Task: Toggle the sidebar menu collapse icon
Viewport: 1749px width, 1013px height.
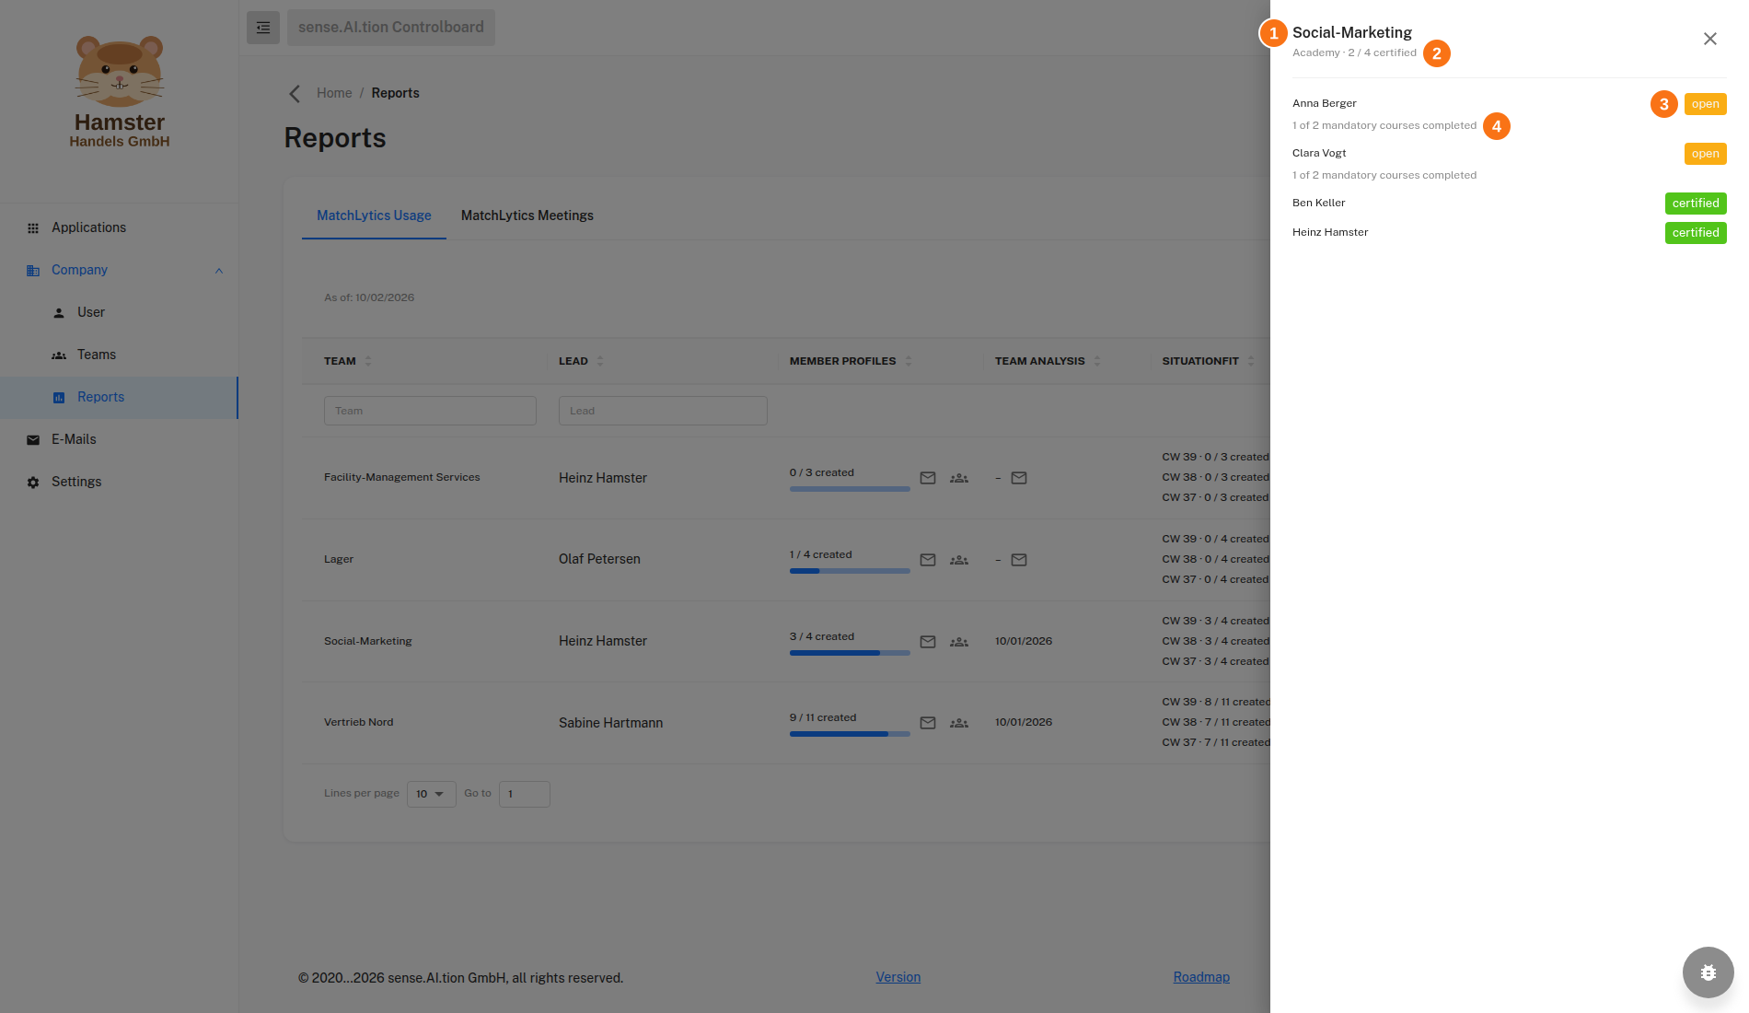Action: (x=263, y=28)
